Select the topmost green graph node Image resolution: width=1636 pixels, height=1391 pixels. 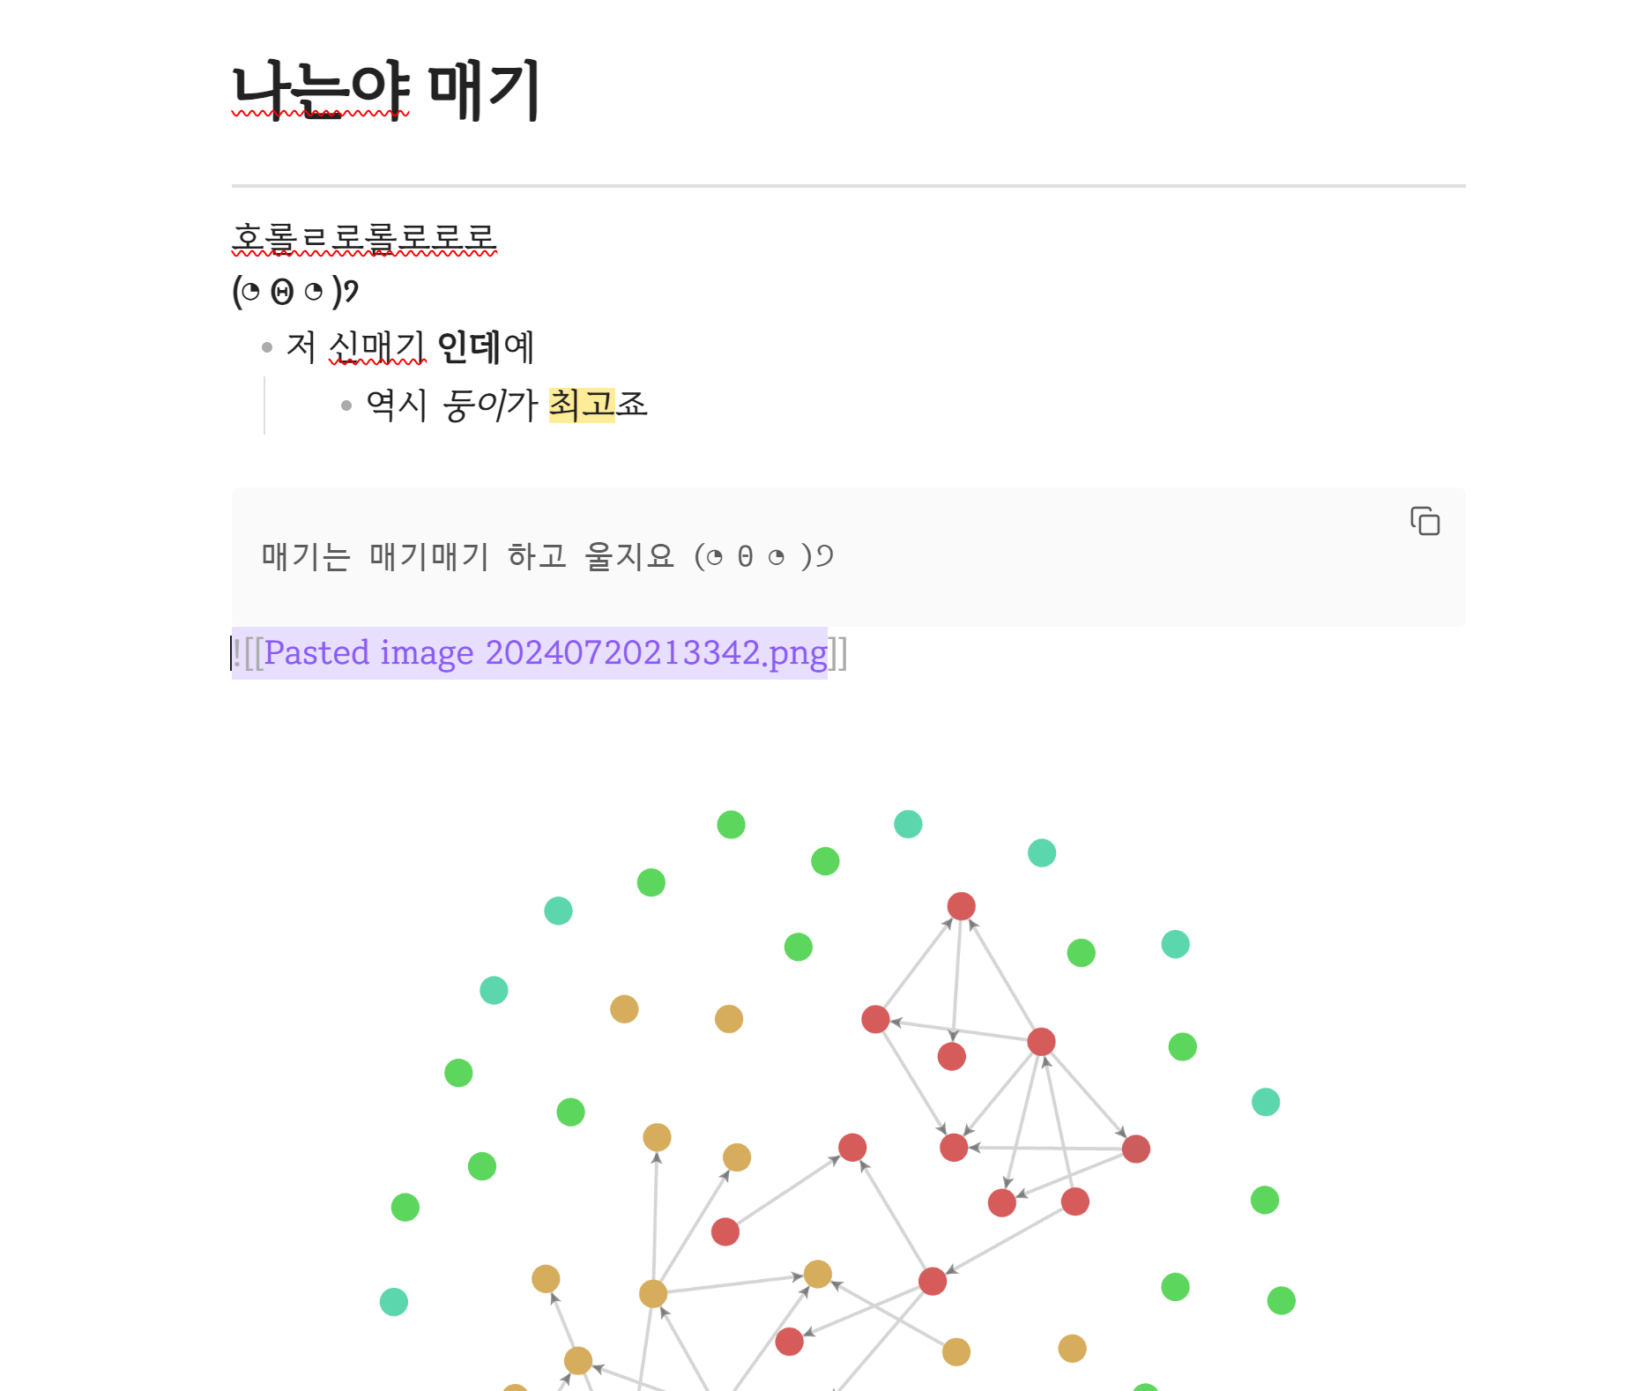731,824
